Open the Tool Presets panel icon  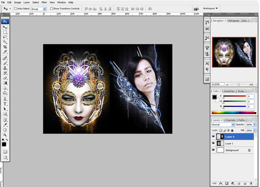coord(207,38)
